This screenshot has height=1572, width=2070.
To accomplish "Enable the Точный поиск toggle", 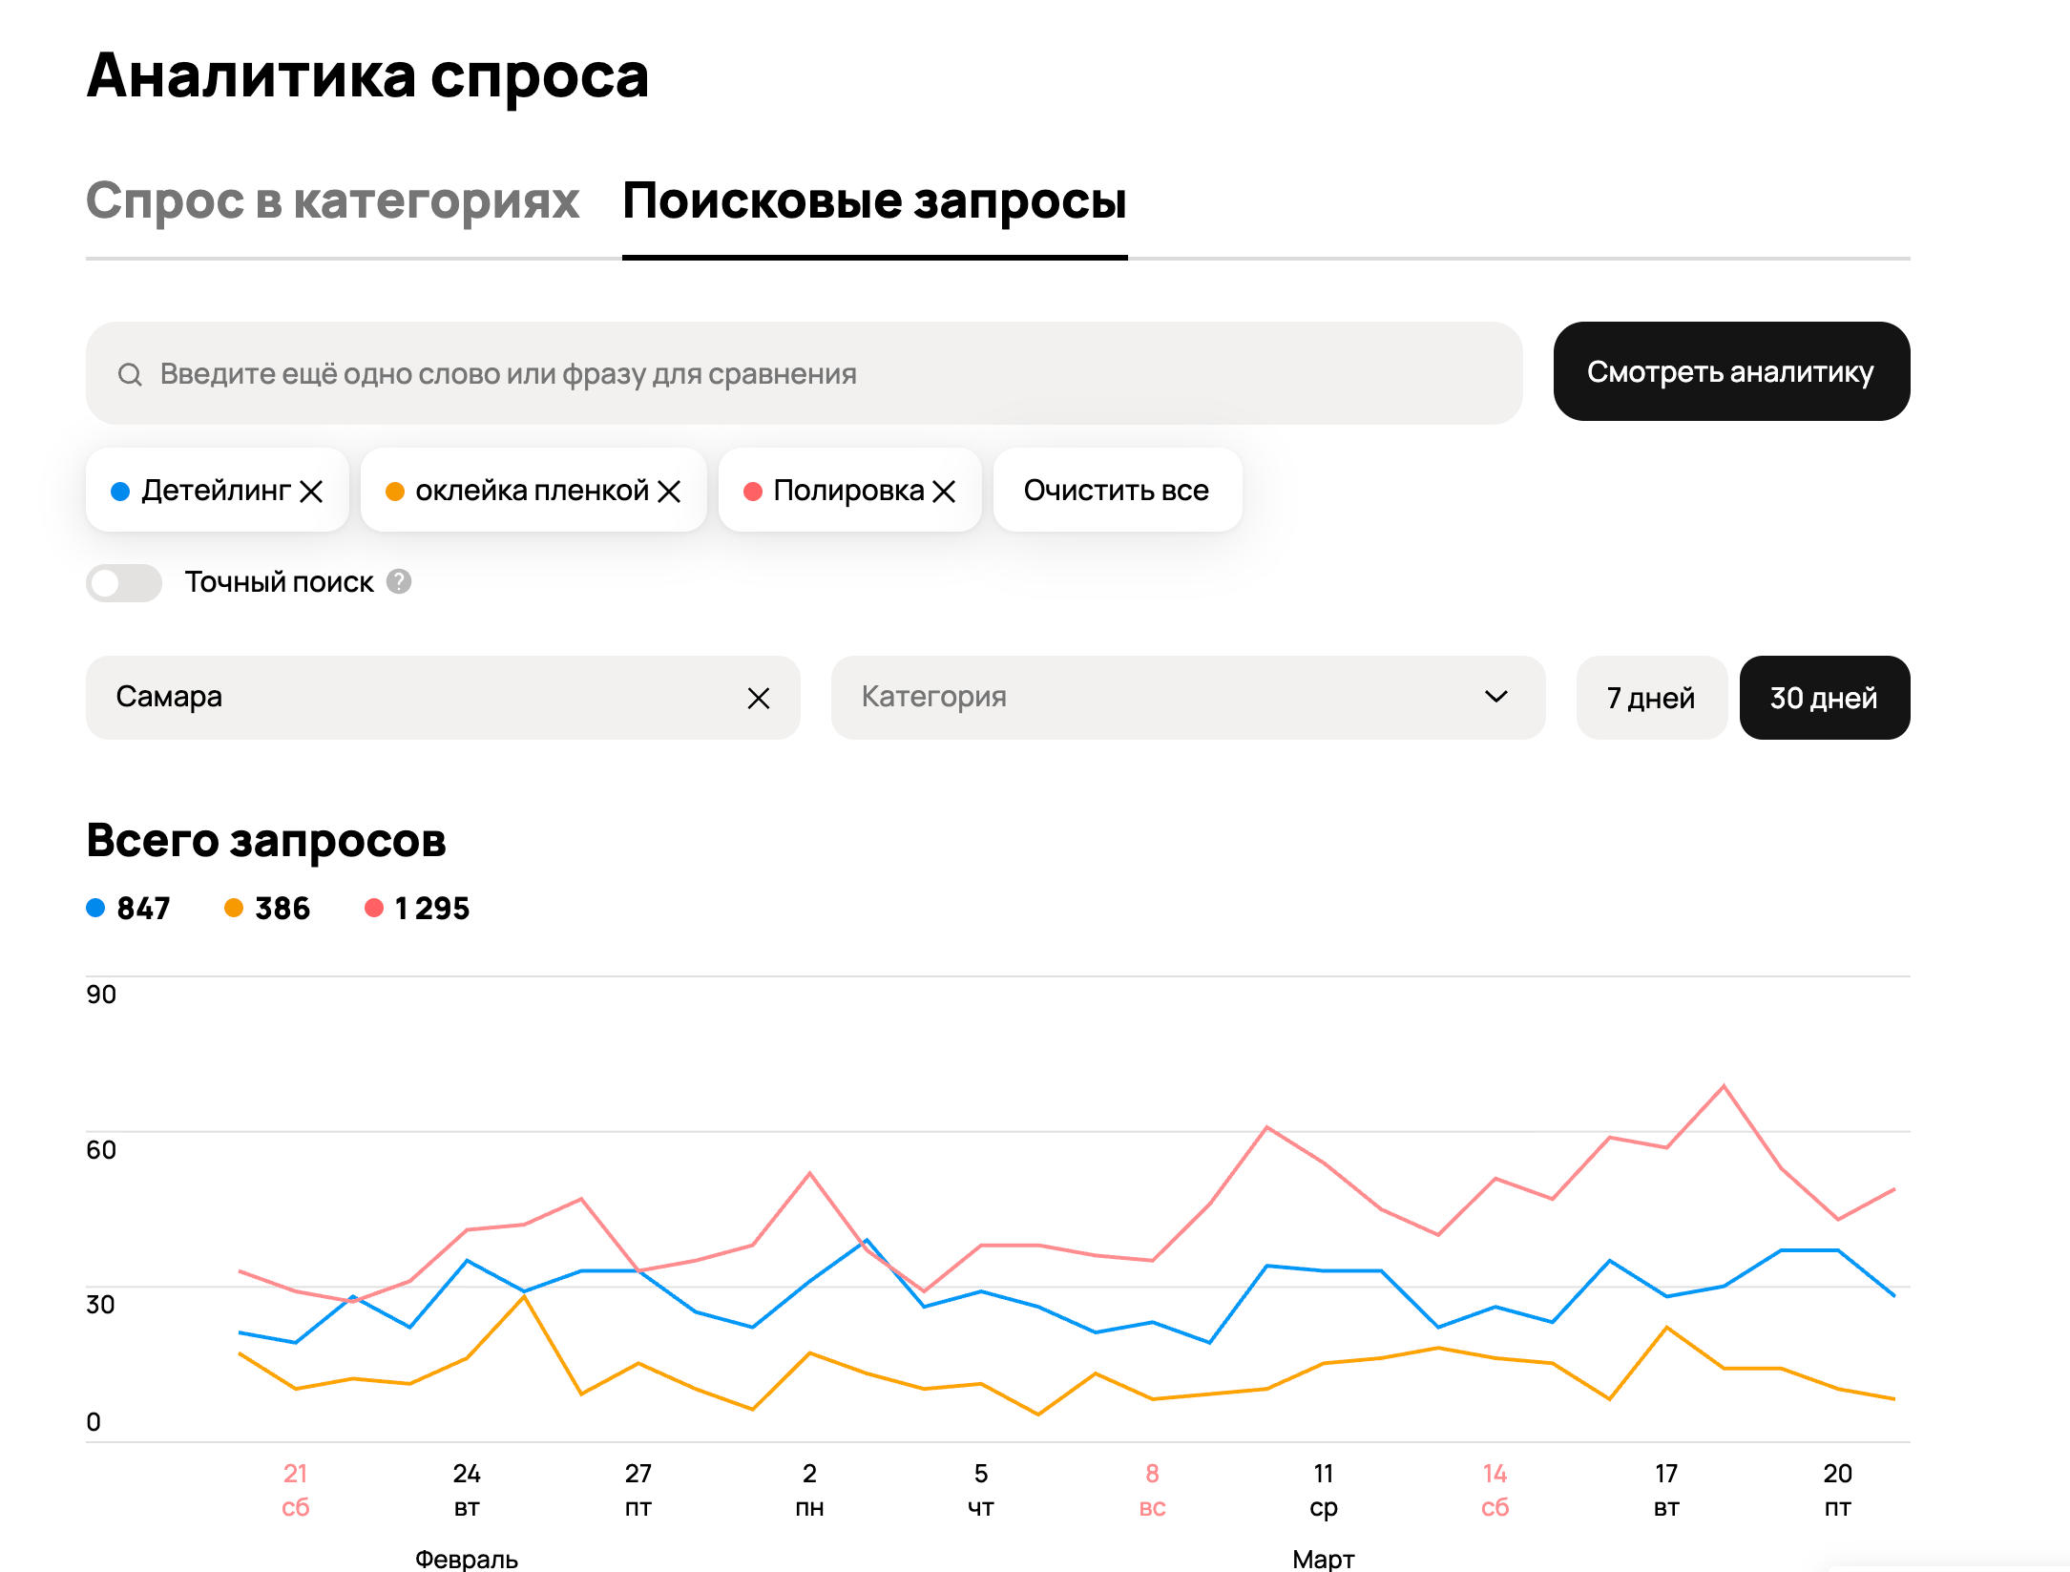I will pos(124,582).
